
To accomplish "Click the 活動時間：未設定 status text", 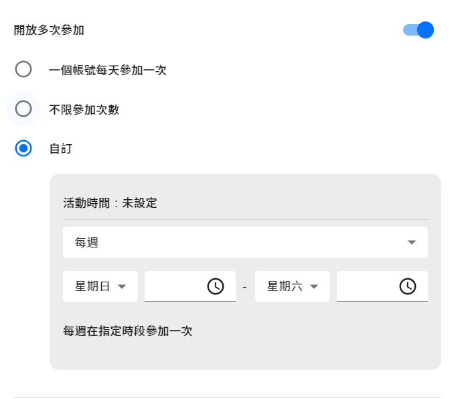I will coord(110,203).
